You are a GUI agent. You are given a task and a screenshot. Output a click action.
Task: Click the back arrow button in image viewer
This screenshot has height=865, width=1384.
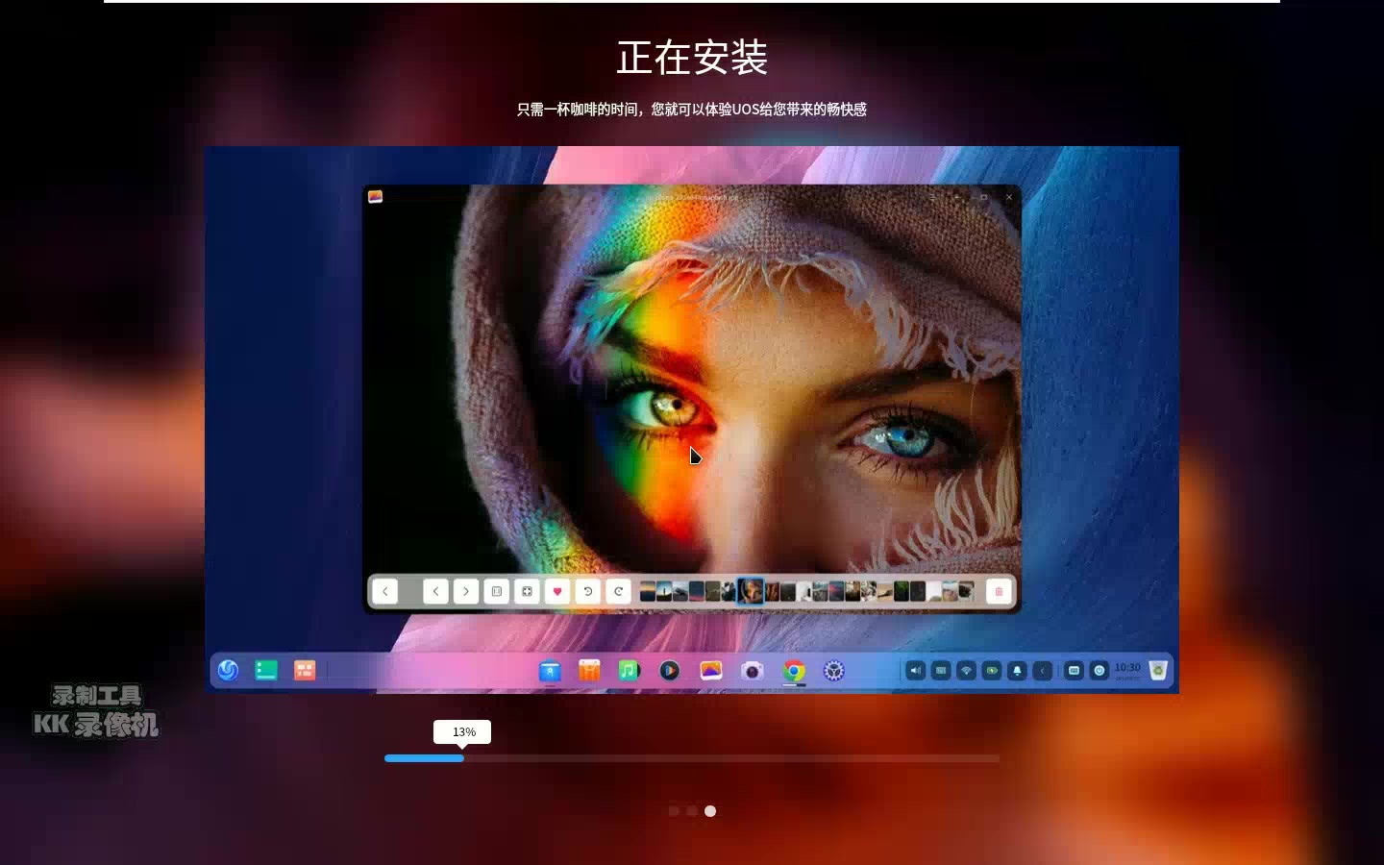(x=384, y=591)
